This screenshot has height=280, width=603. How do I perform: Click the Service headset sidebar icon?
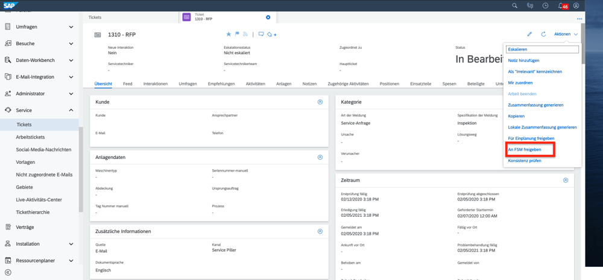[8, 110]
